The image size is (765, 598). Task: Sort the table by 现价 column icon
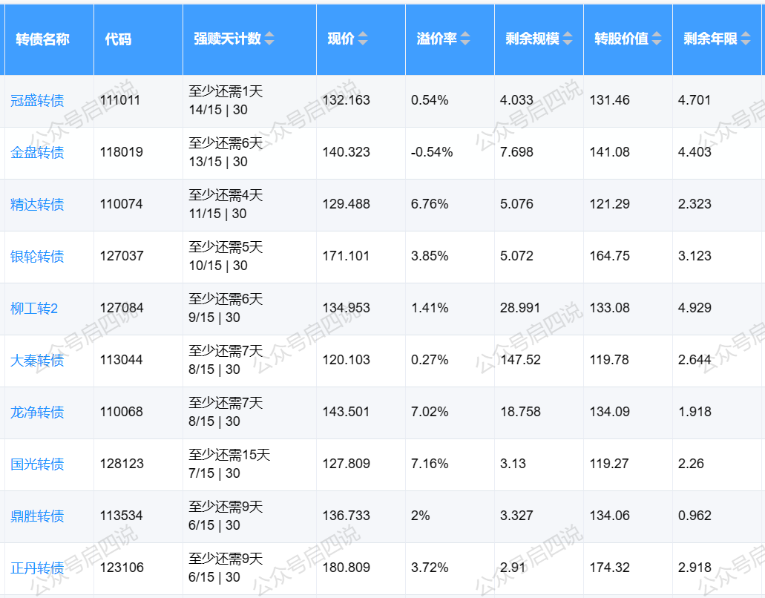click(x=362, y=39)
